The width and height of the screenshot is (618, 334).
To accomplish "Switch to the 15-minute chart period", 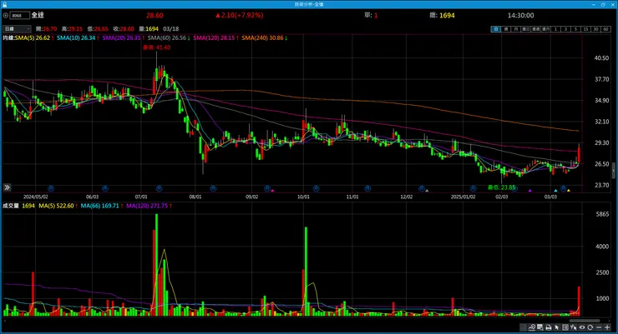I will [x=585, y=29].
